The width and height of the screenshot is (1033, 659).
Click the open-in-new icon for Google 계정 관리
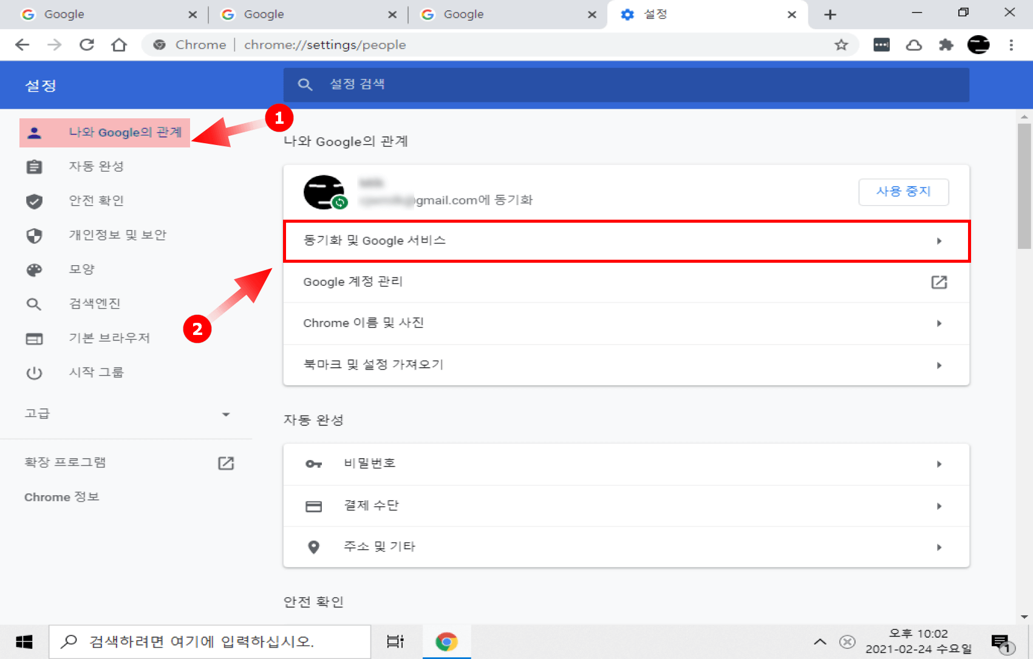click(x=939, y=282)
